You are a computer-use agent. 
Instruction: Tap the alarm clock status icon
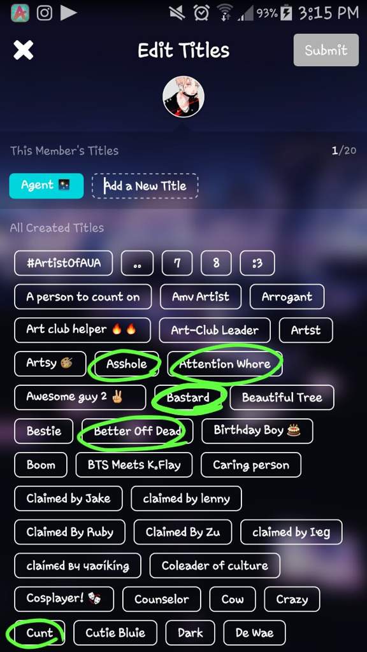pos(201,13)
